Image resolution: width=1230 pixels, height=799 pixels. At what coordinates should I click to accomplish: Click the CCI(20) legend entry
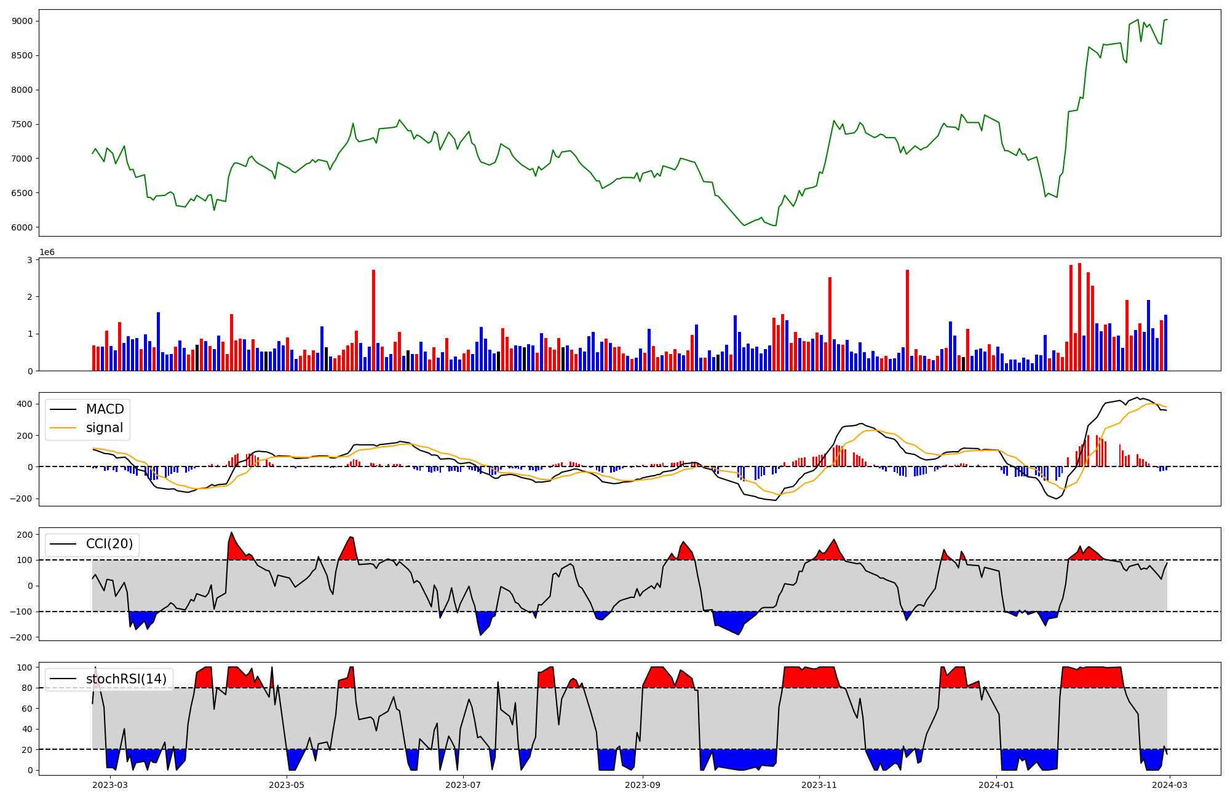point(109,544)
